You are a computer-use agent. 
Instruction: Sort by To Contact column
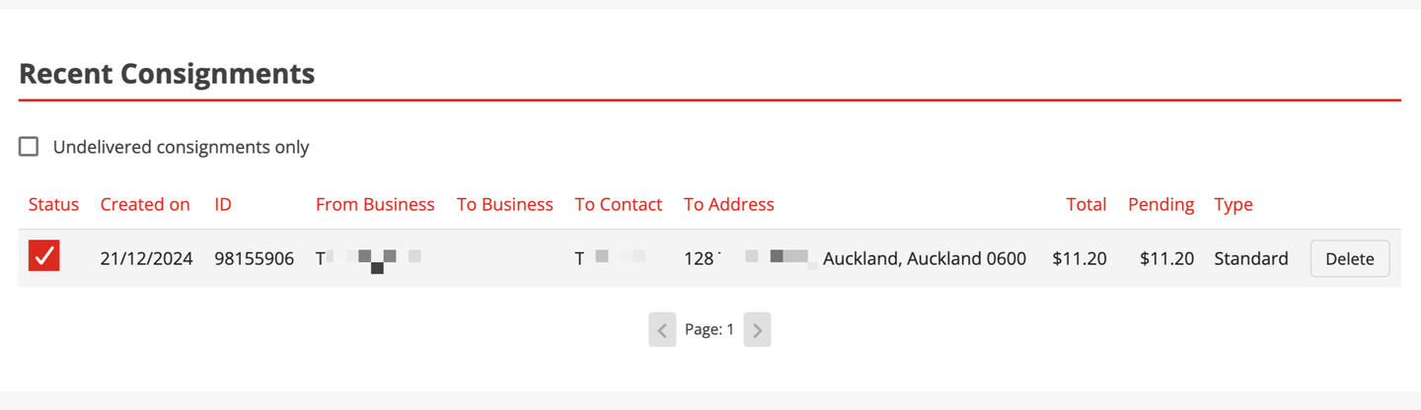pos(619,205)
